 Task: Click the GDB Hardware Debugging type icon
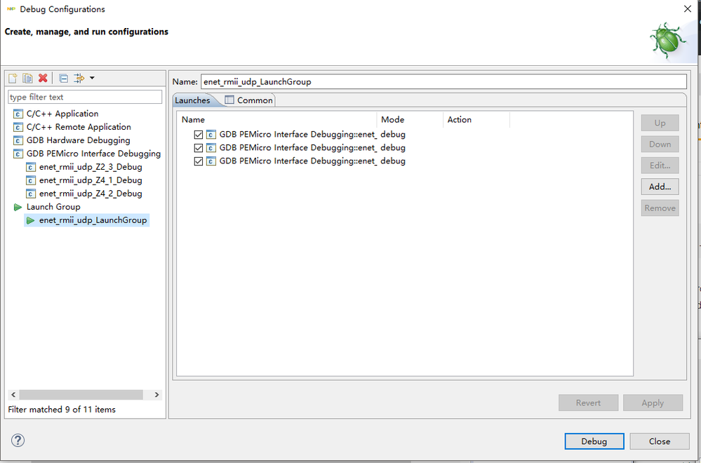point(18,141)
